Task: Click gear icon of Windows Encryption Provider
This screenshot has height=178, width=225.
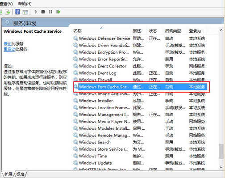Action: (x=75, y=52)
